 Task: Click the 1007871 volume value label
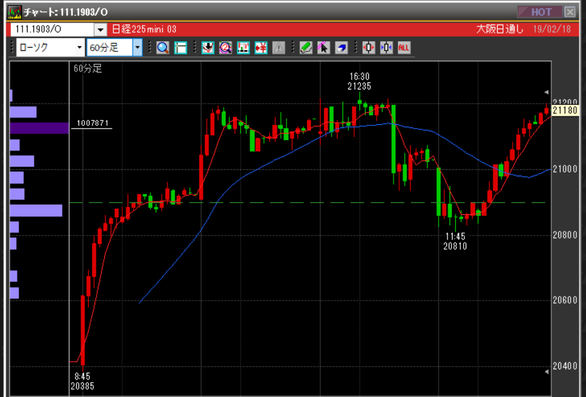click(x=92, y=123)
